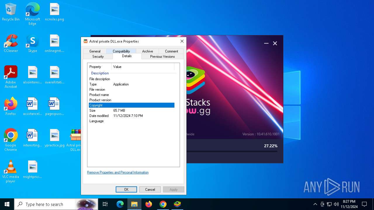Open Adobe Acrobat desktop shortcut
The image size is (374, 210).
(x=11, y=77)
